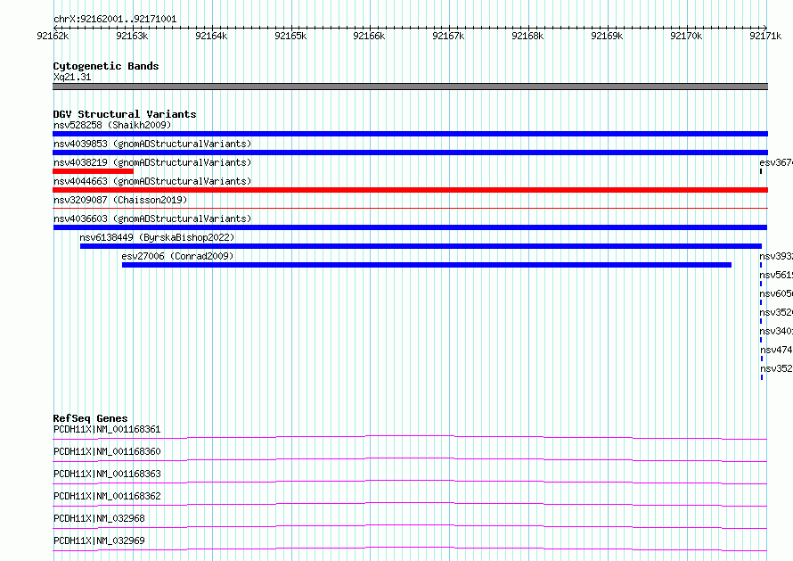
Task: Click the short red nsv4038219 variant bar
Action: tap(93, 171)
